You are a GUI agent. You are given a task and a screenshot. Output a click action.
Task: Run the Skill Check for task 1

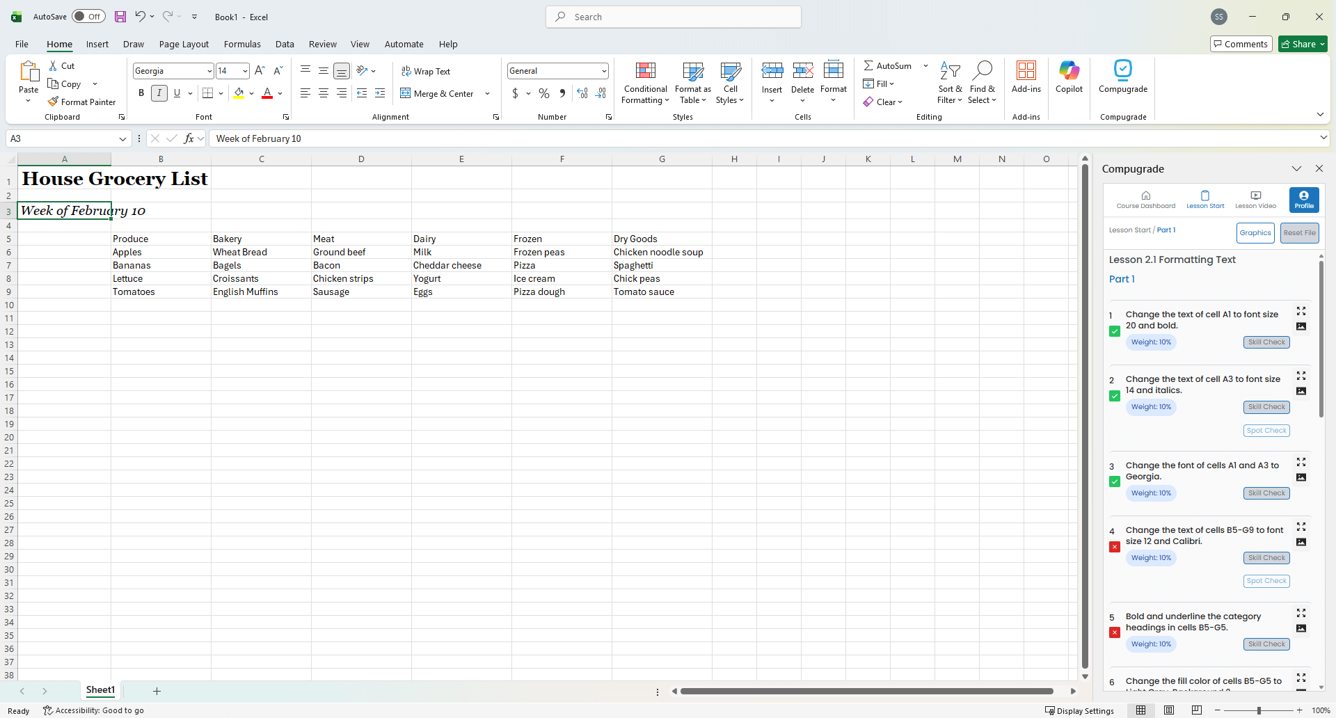point(1266,342)
